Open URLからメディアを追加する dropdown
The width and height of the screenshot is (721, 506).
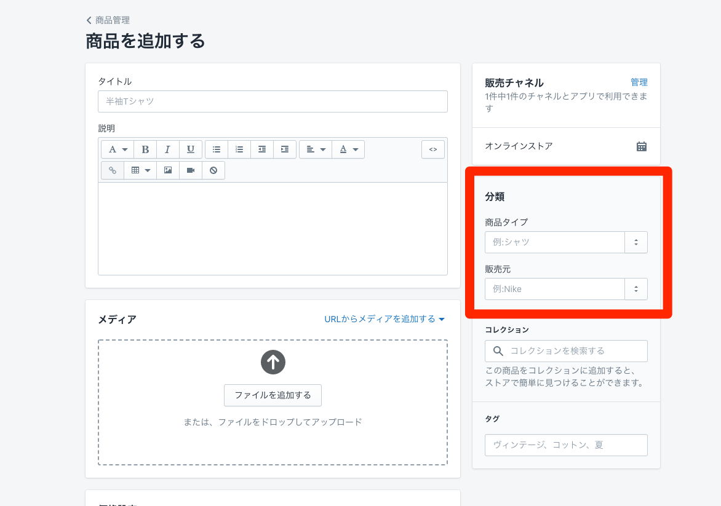click(x=384, y=319)
